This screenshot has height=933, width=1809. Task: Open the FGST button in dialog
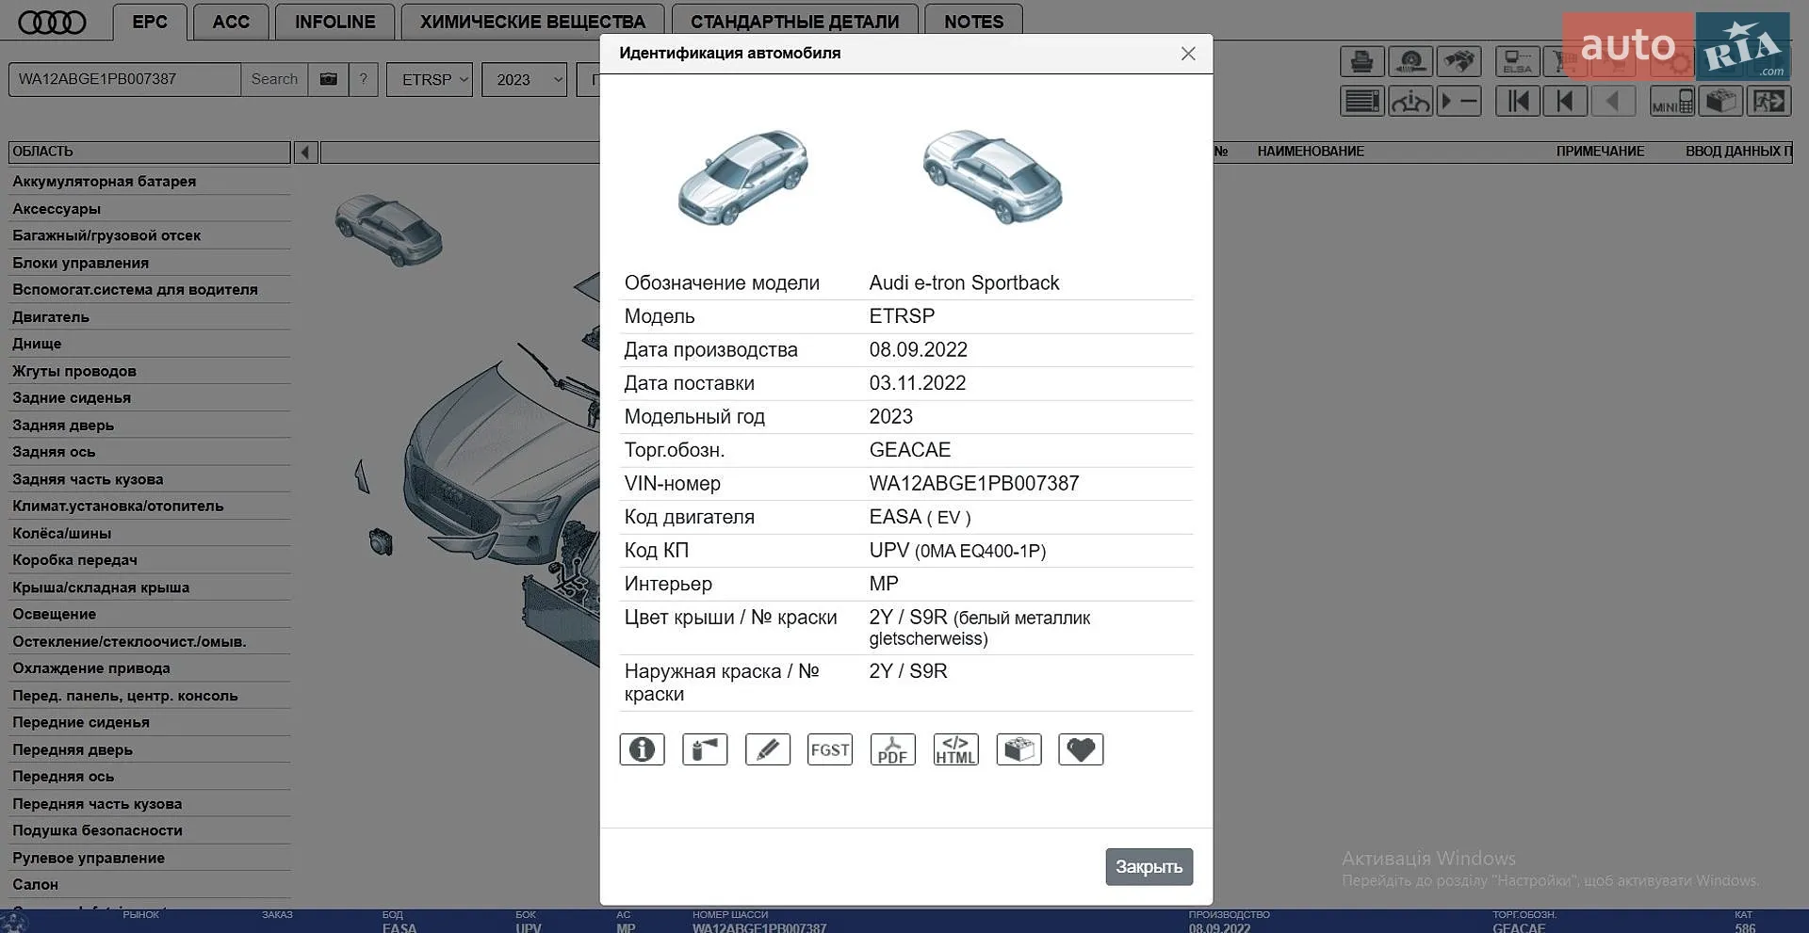point(830,749)
